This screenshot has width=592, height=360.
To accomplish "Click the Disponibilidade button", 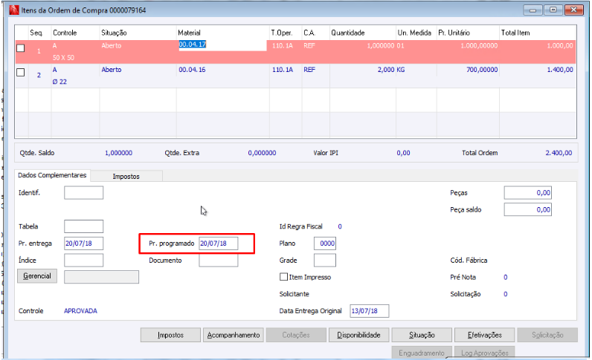I will coord(358,335).
